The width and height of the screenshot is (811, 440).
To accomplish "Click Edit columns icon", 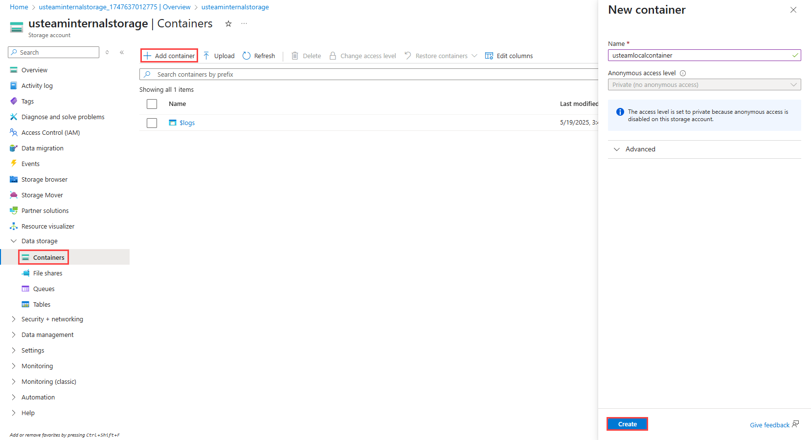I will [x=489, y=56].
